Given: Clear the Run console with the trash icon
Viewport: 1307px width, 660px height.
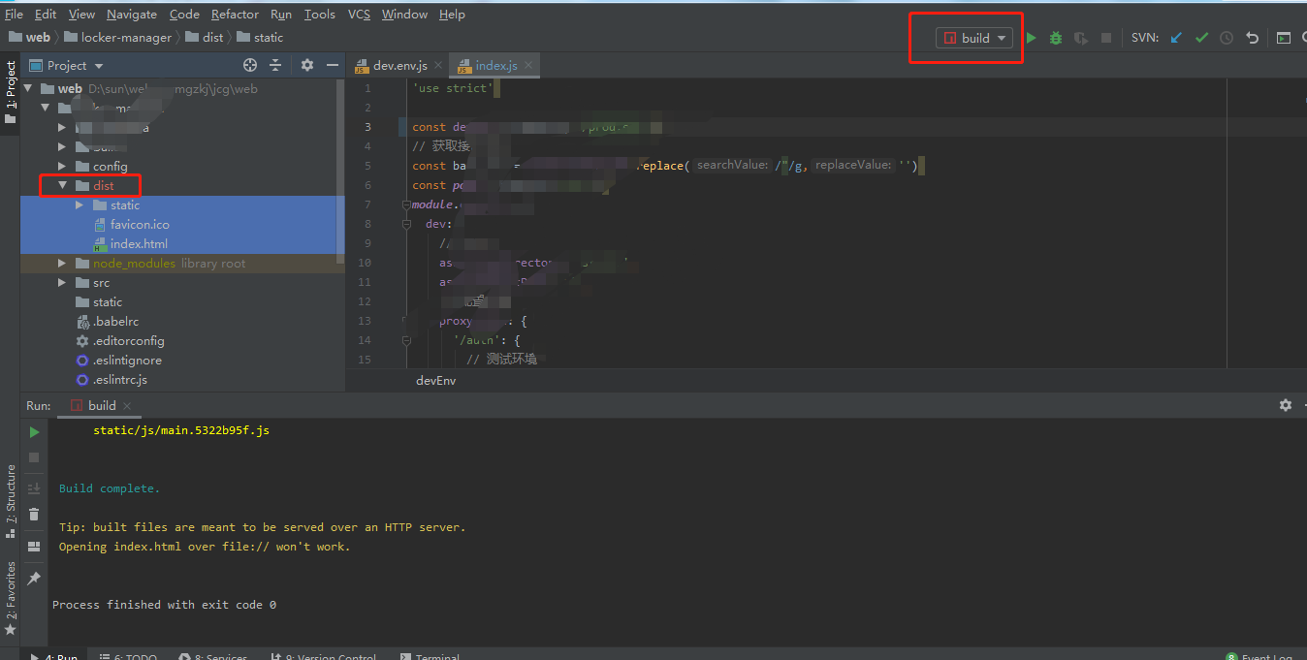Looking at the screenshot, I should (33, 514).
